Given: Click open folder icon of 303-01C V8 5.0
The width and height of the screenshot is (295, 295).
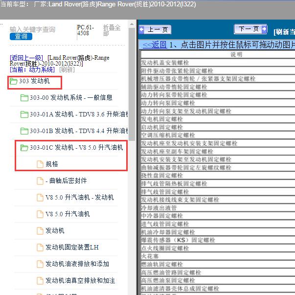Looking at the screenshot, I should coord(24,148).
